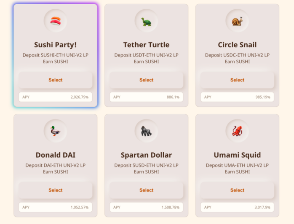Viewport: 294px width, 224px height.
Task: Click the snail emoji icon
Action: 238,21
